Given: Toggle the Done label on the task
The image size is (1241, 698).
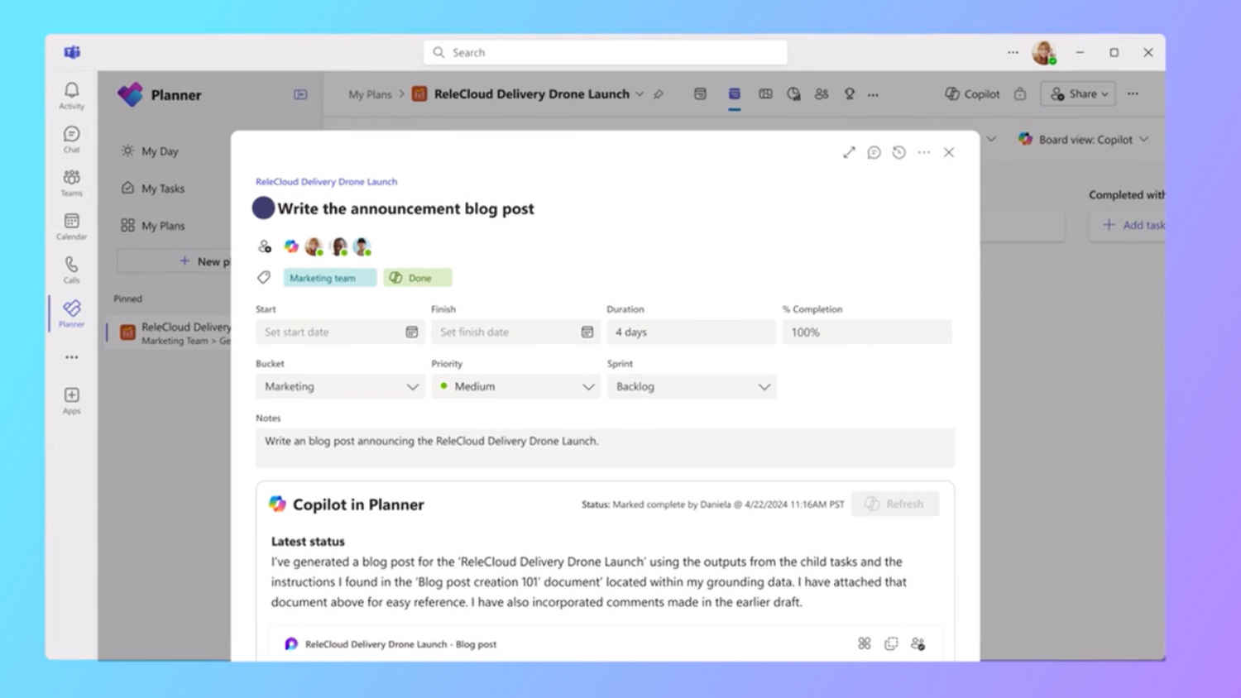Looking at the screenshot, I should click(x=417, y=277).
